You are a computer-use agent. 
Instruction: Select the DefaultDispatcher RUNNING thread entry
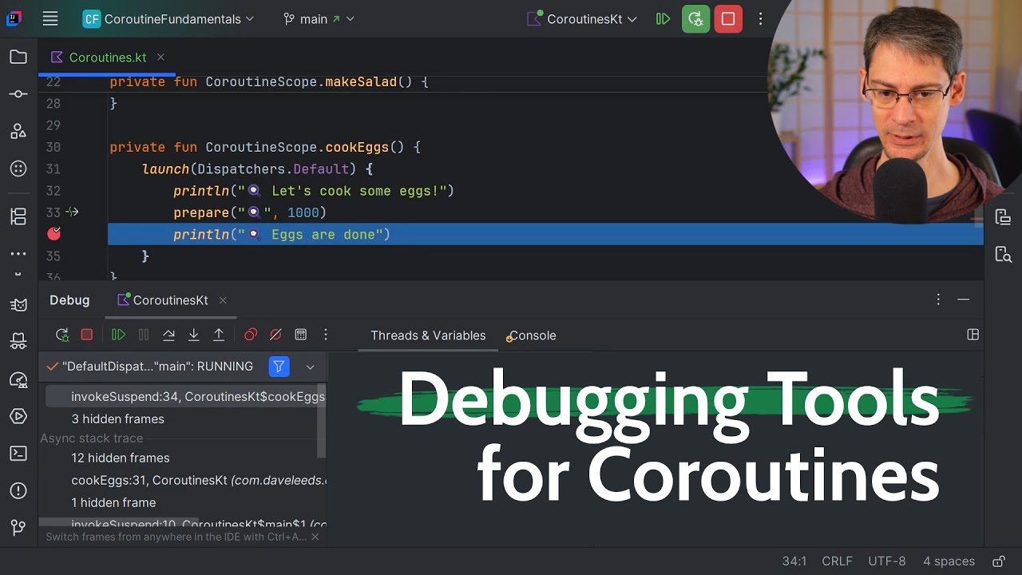pyautogui.click(x=150, y=367)
